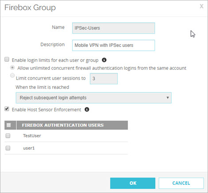Select Allow unlimited concurrent logins radio button
208x193 pixels.
coord(12,68)
